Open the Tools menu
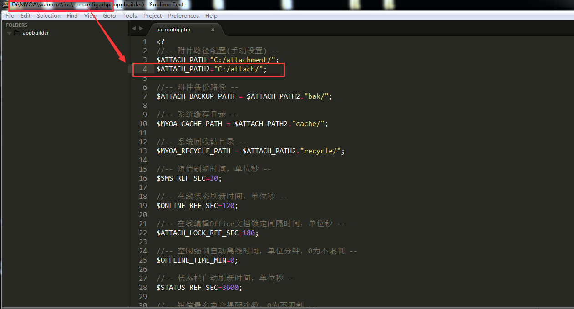 coord(130,16)
